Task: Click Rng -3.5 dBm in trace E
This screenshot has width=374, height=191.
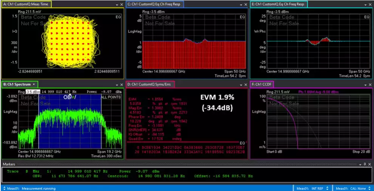Action: [278, 11]
